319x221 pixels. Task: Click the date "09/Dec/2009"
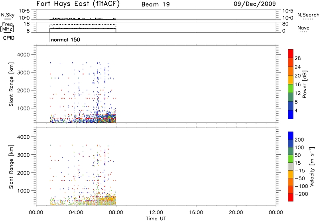(x=255, y=4)
